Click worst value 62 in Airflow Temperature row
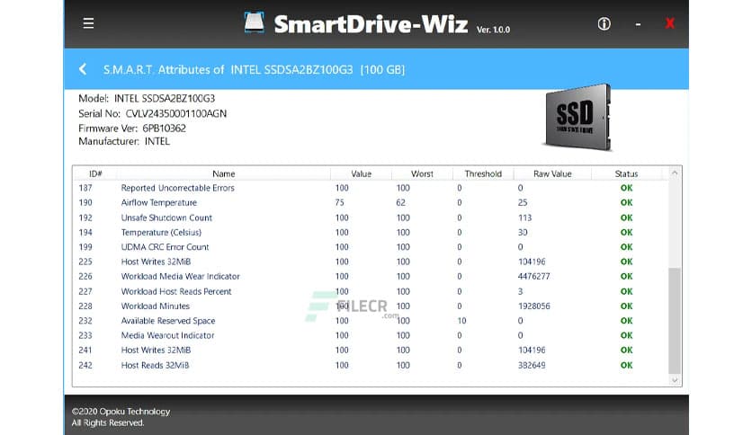Image resolution: width=752 pixels, height=435 pixels. click(x=400, y=202)
